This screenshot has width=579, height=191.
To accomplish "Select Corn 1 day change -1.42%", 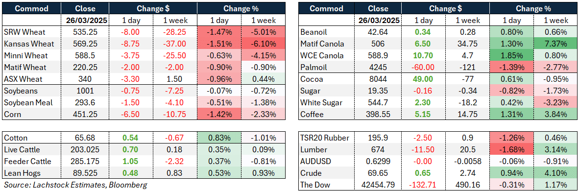I will (x=219, y=115).
